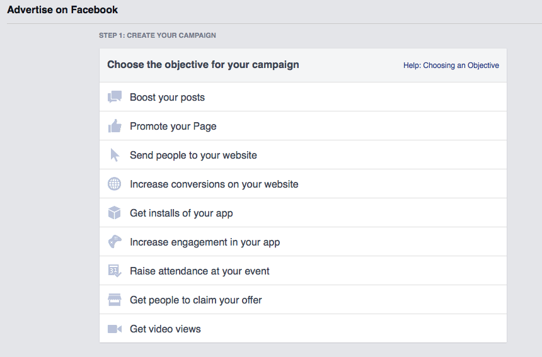Select Send people to your website
The height and width of the screenshot is (357, 542).
point(303,155)
